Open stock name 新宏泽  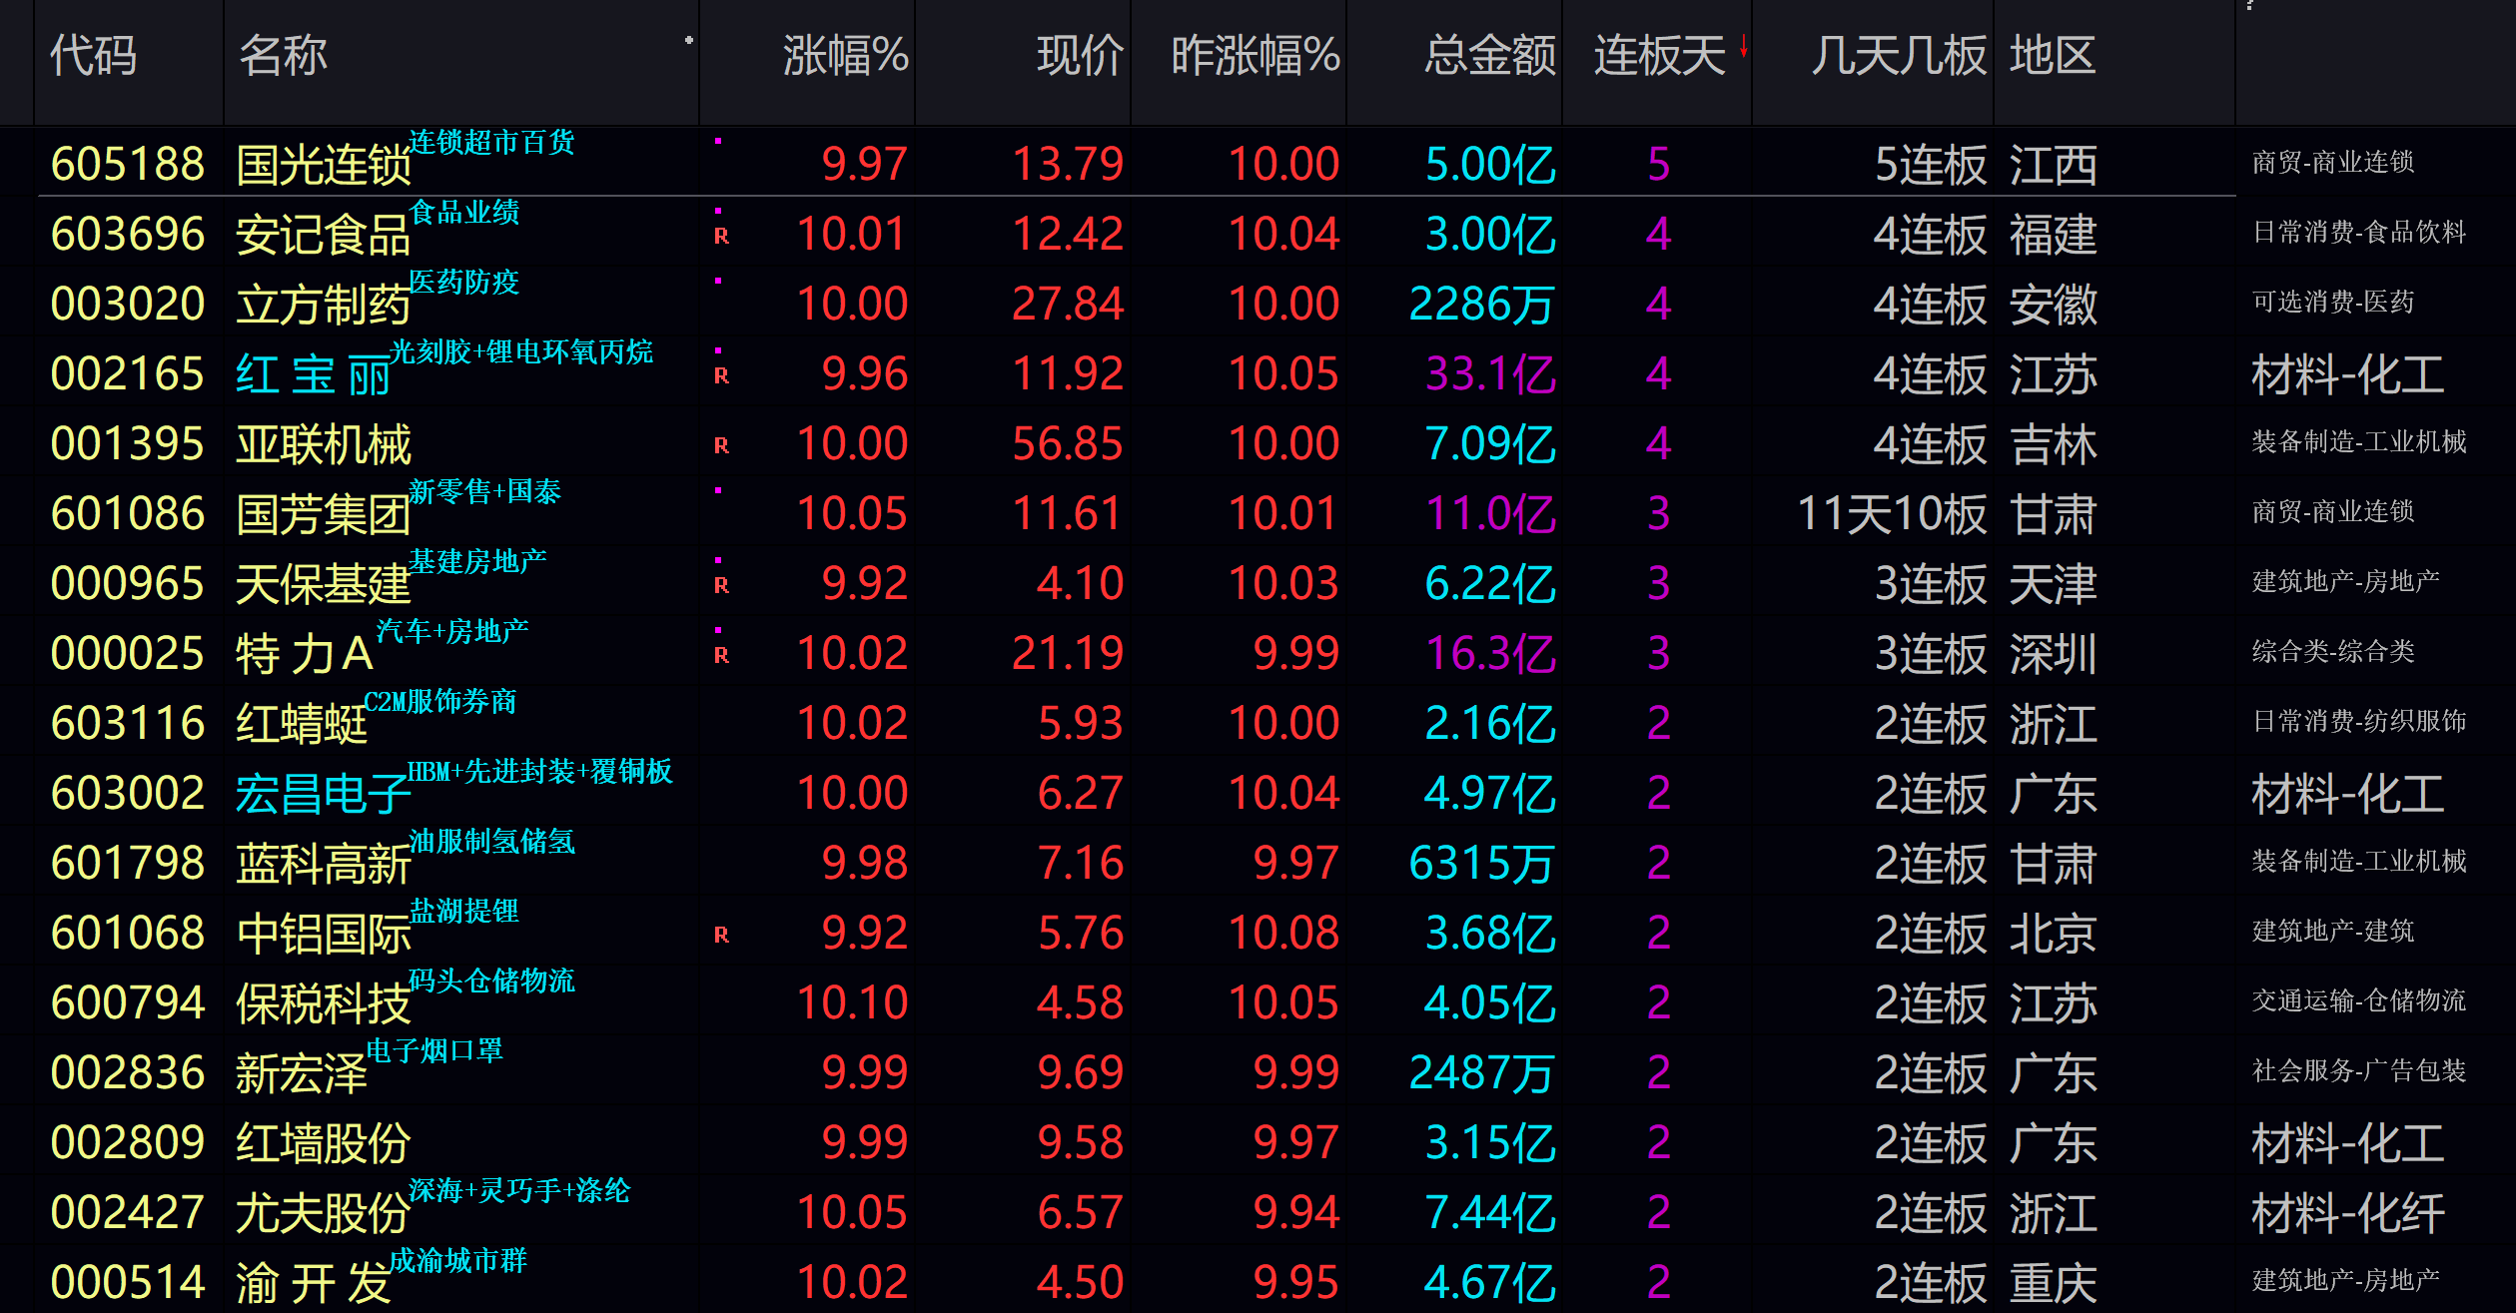point(302,1073)
